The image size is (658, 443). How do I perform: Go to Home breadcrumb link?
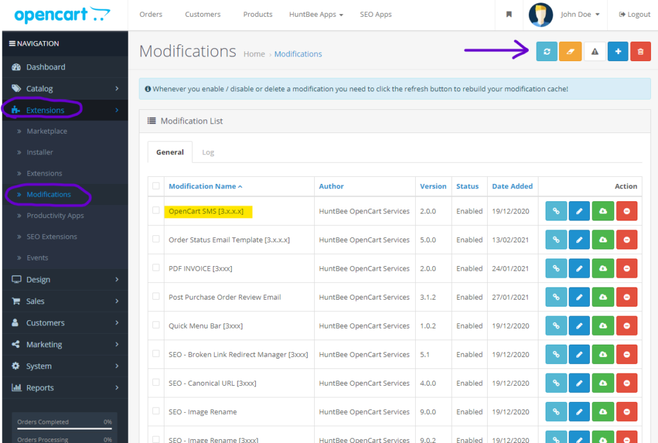(254, 54)
